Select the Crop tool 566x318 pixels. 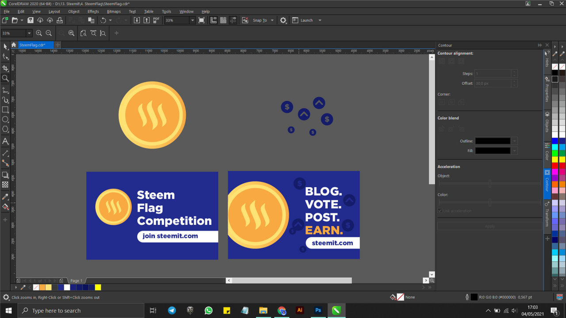tap(5, 68)
